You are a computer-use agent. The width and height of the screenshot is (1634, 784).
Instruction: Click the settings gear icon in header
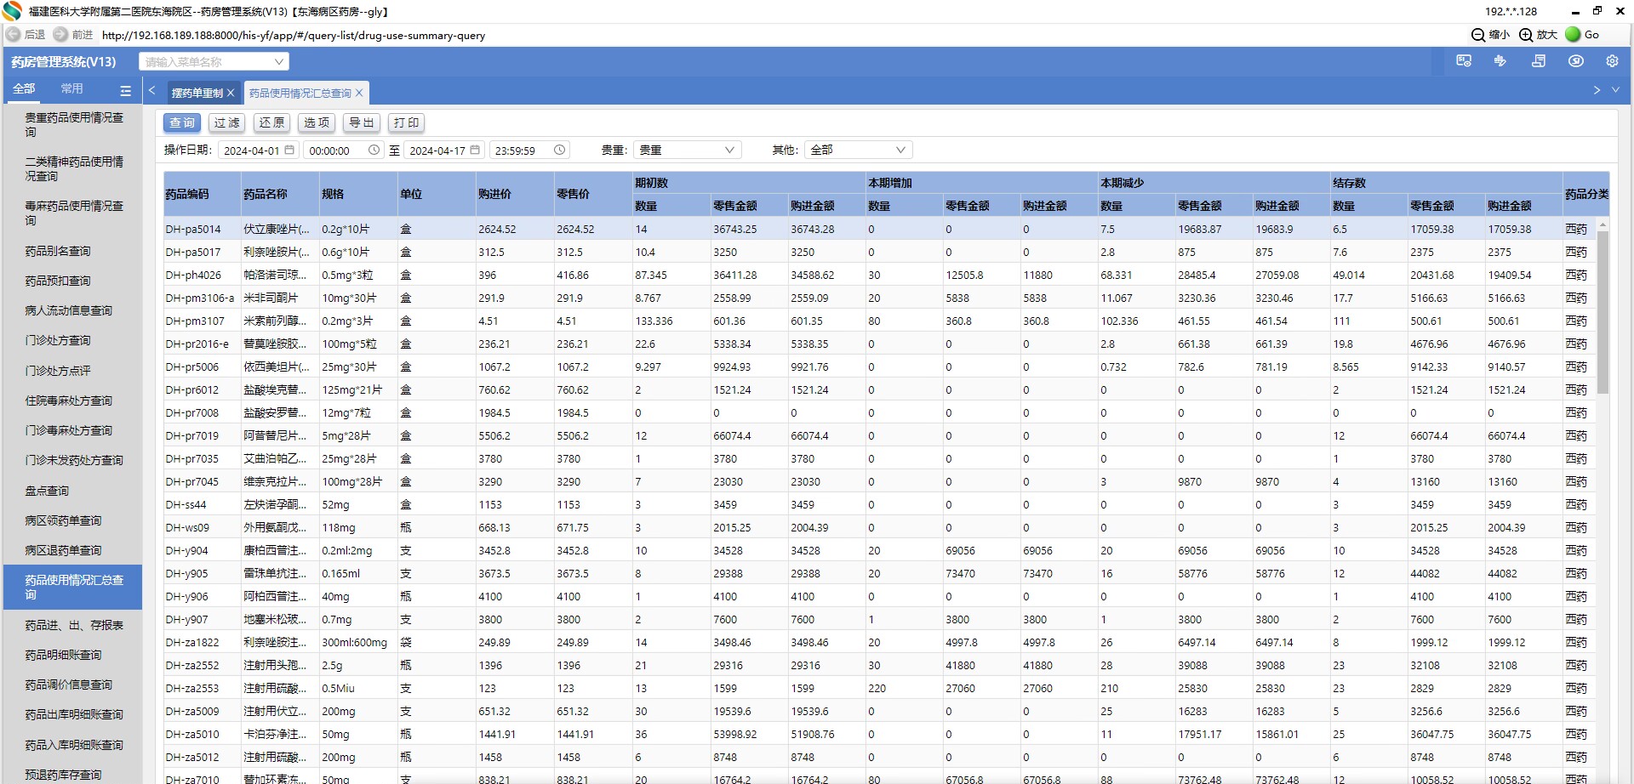point(1612,61)
